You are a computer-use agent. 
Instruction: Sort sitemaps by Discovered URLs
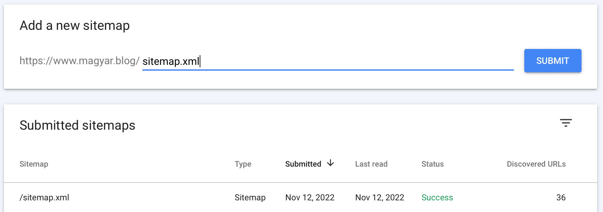coord(536,164)
